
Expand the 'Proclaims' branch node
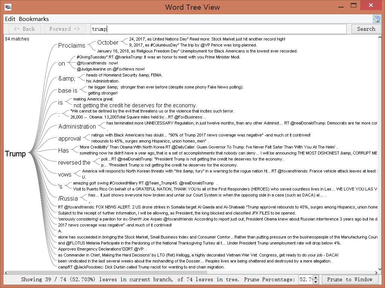click(x=72, y=46)
